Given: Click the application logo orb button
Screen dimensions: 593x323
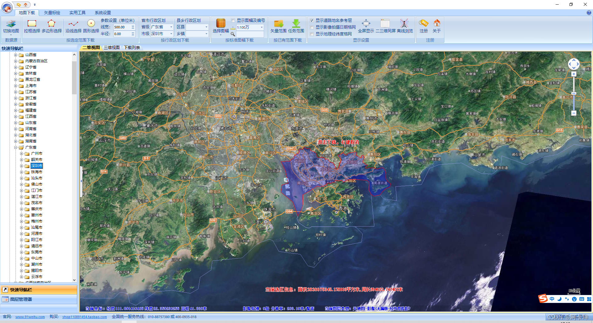Looking at the screenshot, I should point(7,7).
